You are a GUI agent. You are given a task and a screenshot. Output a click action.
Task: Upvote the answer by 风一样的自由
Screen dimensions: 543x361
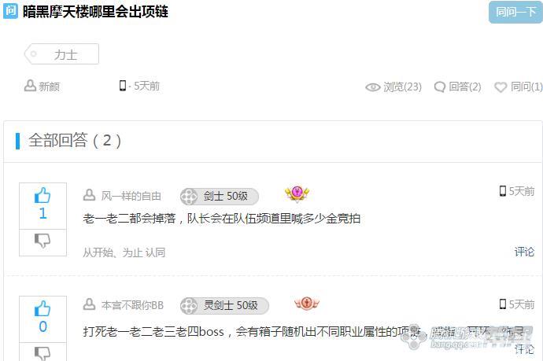42,196
